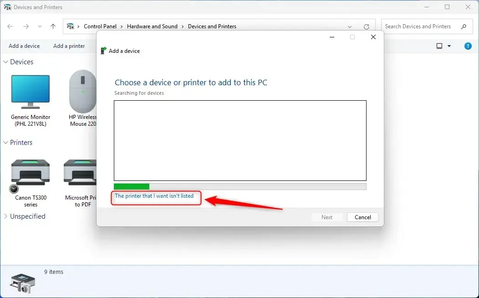Open the recent locations dropdown chevron

(x=40, y=26)
